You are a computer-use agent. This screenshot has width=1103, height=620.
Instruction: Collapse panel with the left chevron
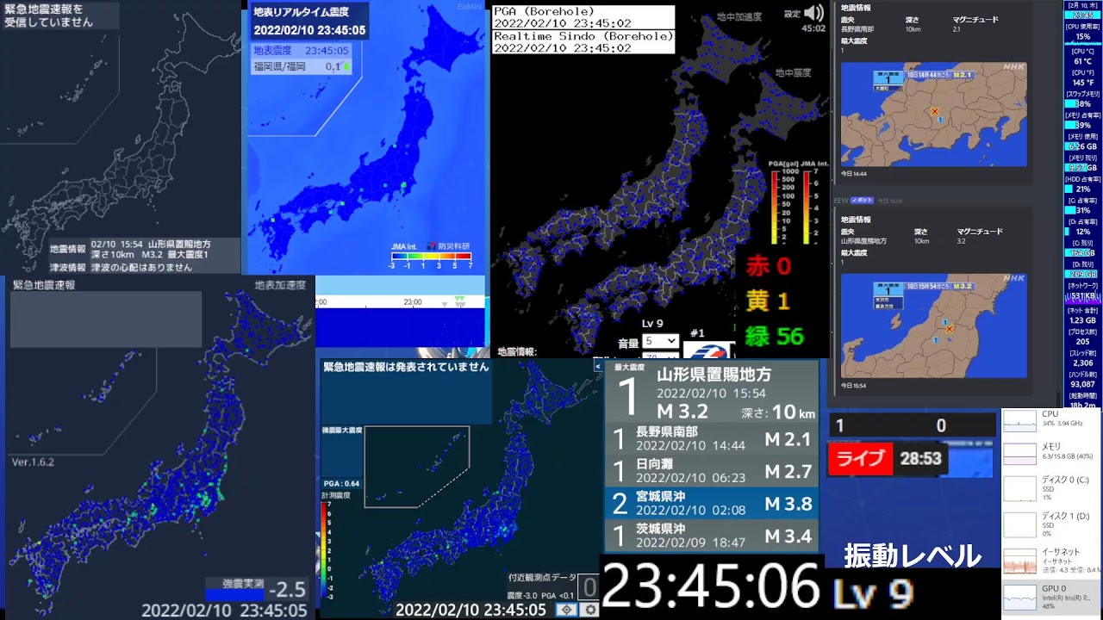coord(598,366)
